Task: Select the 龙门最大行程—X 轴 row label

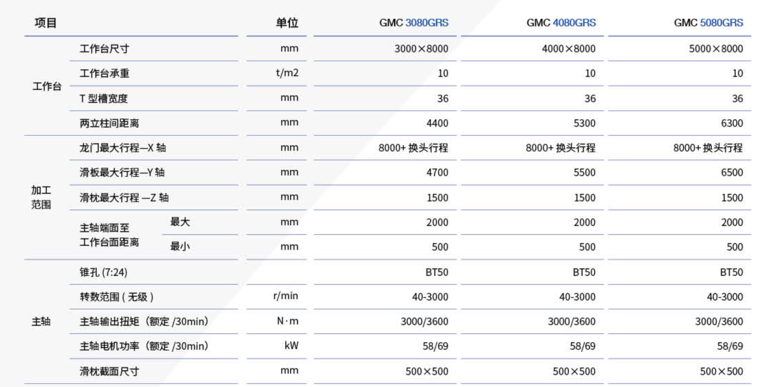Action: point(123,148)
